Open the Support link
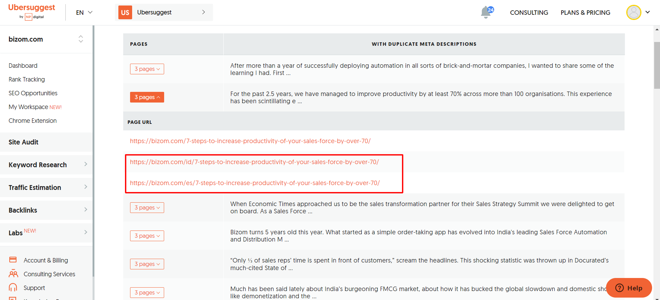 click(x=34, y=288)
